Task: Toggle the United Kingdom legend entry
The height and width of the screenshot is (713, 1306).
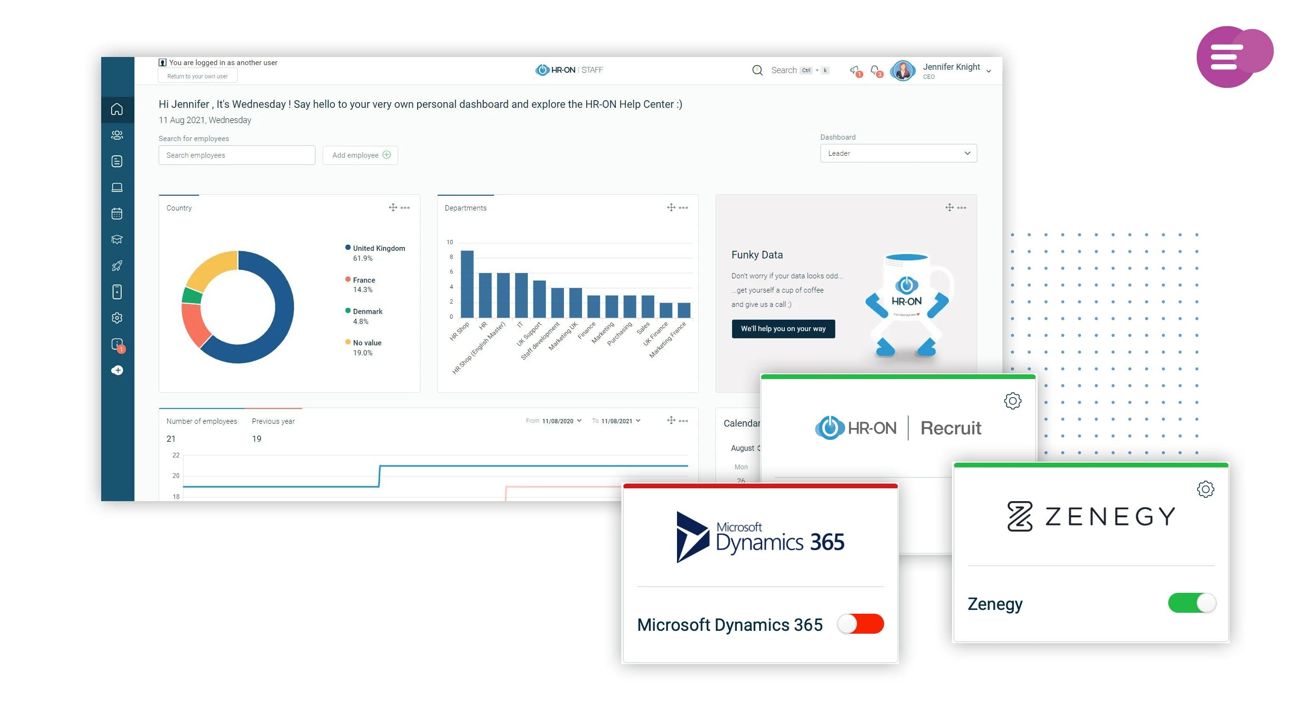Action: pos(378,248)
